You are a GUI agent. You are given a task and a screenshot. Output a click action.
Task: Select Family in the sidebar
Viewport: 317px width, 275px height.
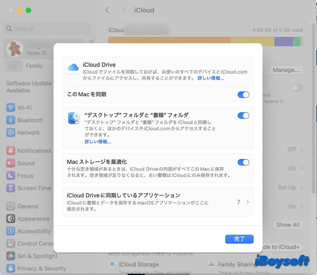(x=34, y=66)
